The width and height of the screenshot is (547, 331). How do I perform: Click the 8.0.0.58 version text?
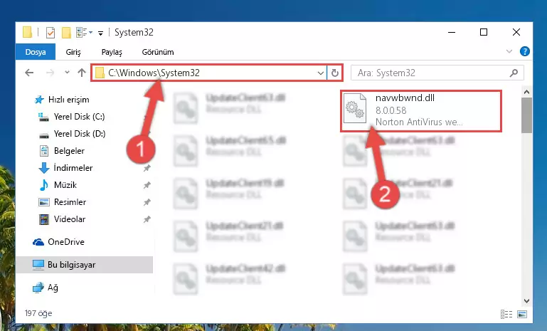(x=391, y=110)
